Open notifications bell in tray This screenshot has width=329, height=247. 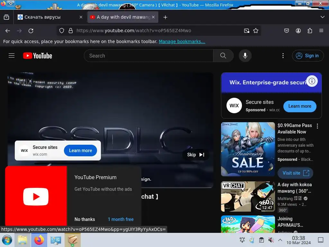click(x=242, y=240)
